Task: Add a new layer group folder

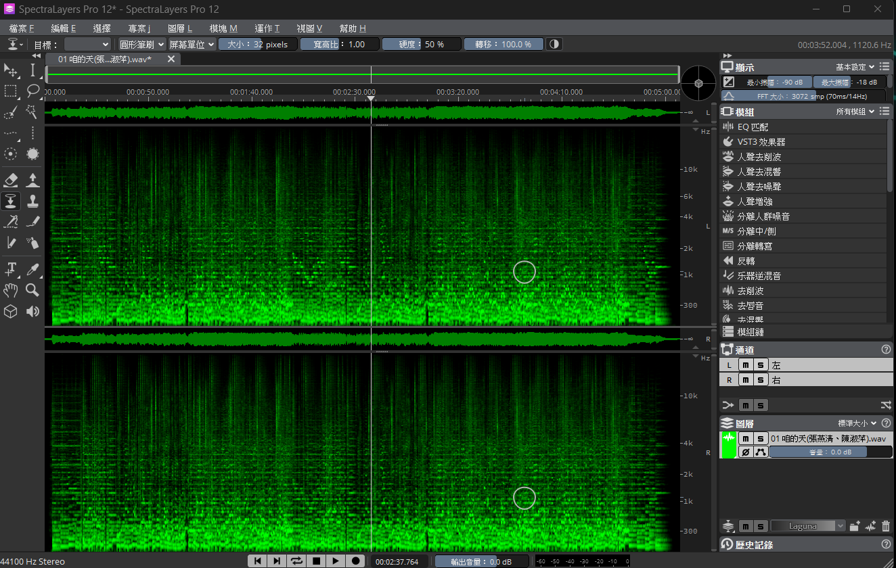Action: (x=855, y=525)
